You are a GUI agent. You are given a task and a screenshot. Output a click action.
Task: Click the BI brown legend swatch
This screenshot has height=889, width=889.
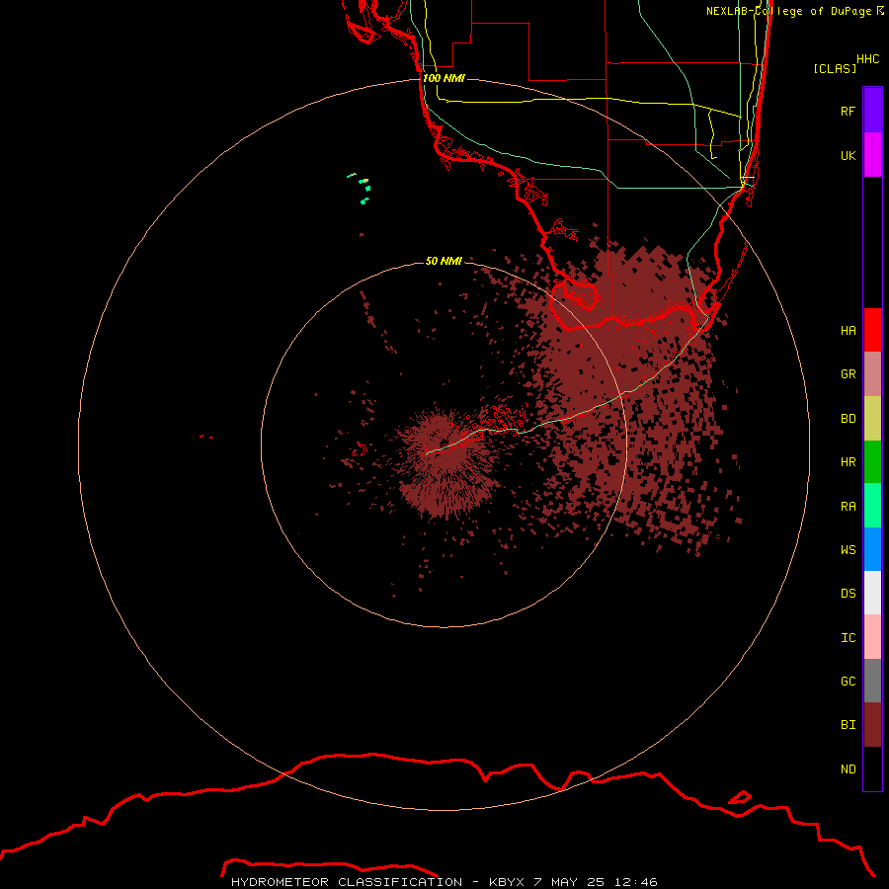[872, 725]
